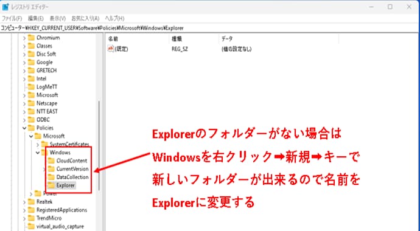Viewport: 420px width, 231px height.
Task: Select the NTT EAST folder icon
Action: 32,111
